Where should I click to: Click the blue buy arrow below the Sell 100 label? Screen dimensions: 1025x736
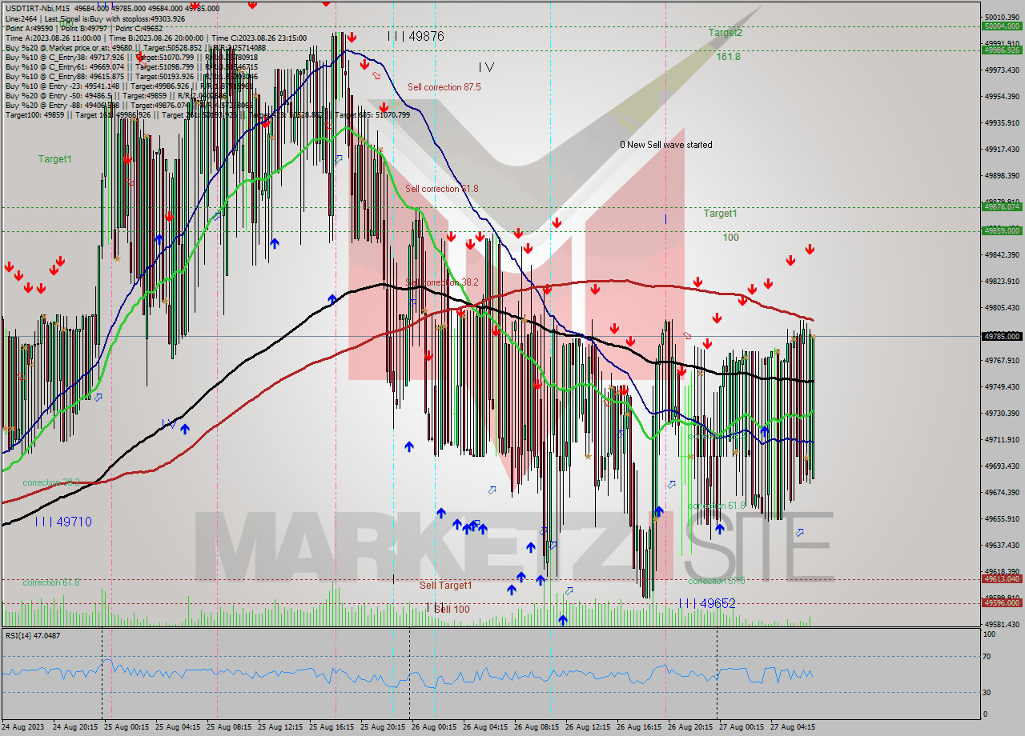(563, 618)
